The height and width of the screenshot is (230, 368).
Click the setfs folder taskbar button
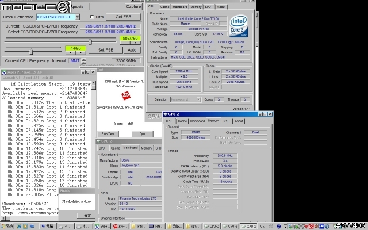[x=138, y=227]
